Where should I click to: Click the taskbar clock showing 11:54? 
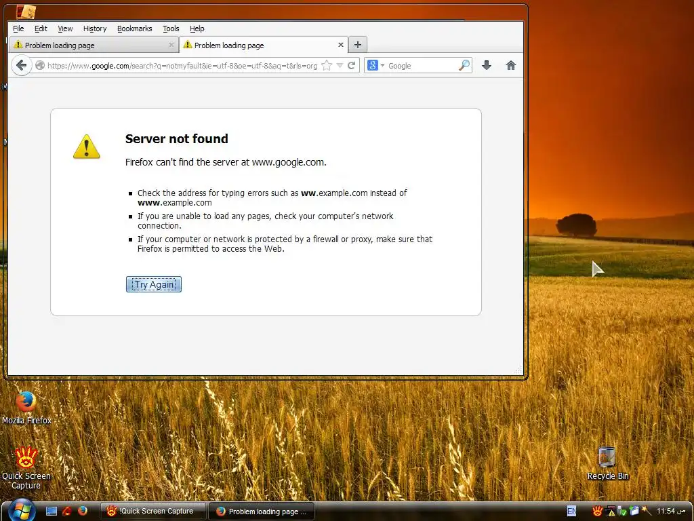(672, 512)
